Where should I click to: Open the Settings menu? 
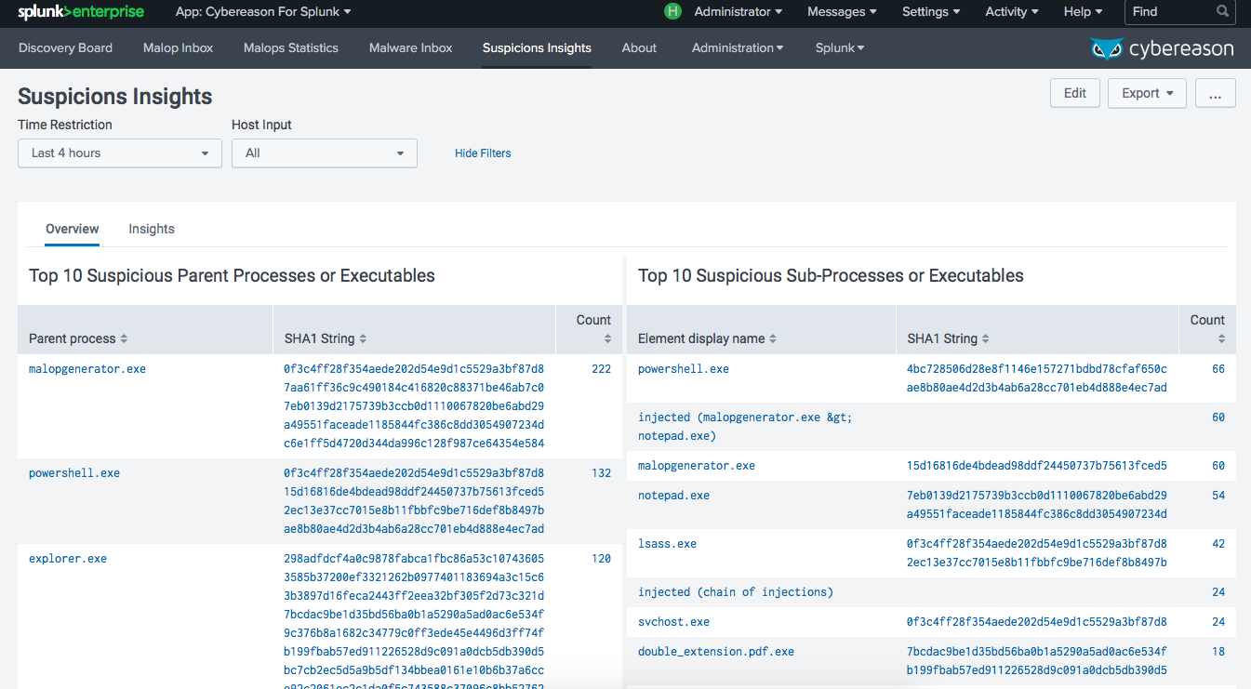click(x=931, y=12)
